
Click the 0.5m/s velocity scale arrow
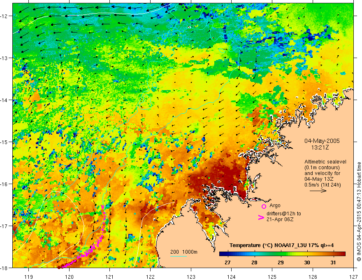click(x=318, y=191)
